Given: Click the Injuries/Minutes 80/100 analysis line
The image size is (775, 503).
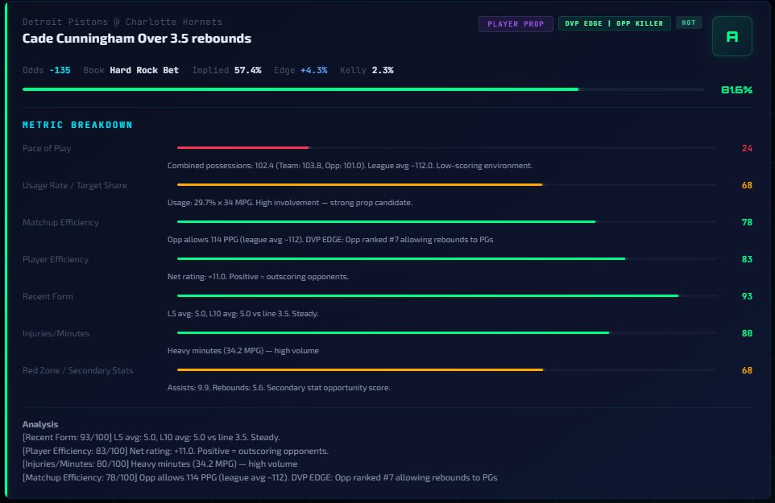Looking at the screenshot, I should (x=160, y=464).
